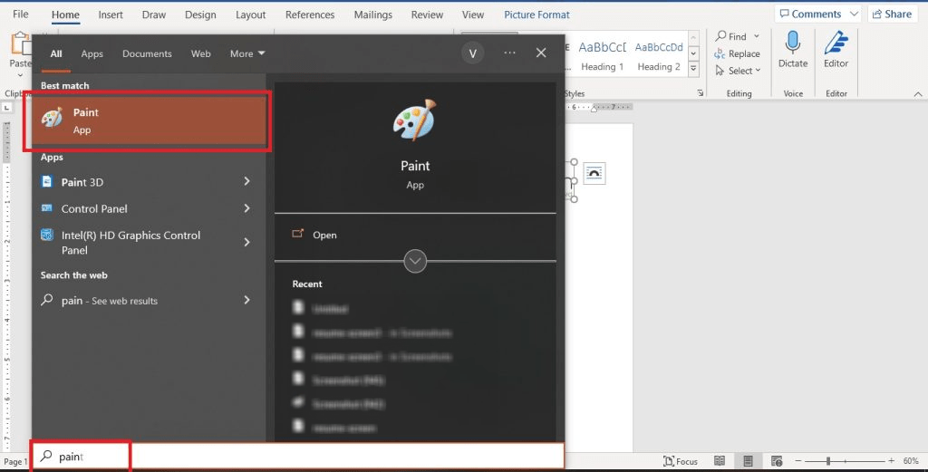Switch to the Mailings ribbon tab
Image resolution: width=928 pixels, height=472 pixels.
click(x=372, y=14)
